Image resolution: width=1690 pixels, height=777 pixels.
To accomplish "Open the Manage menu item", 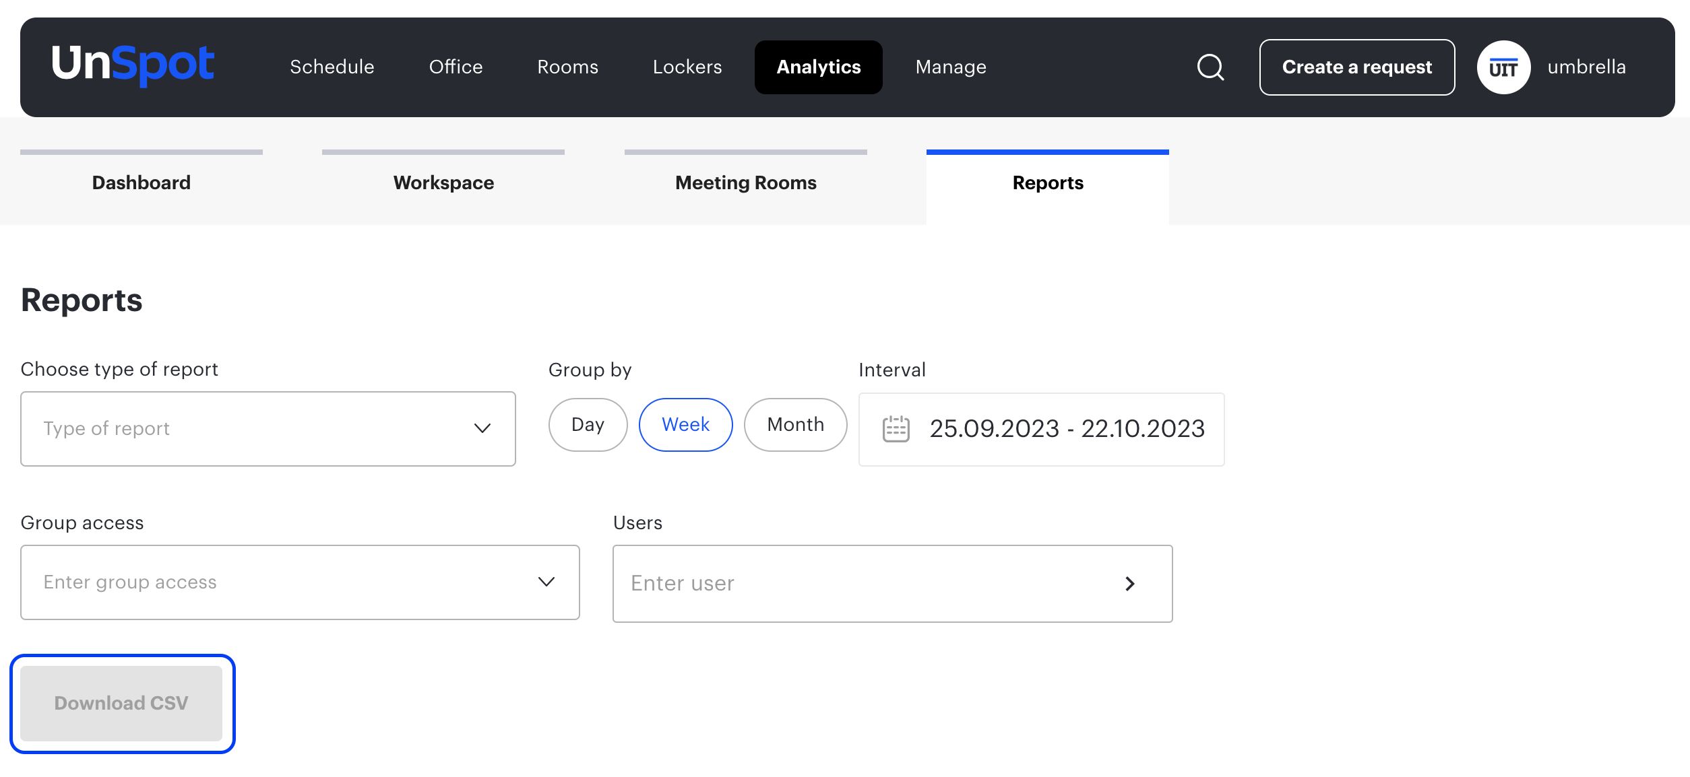I will click(950, 67).
